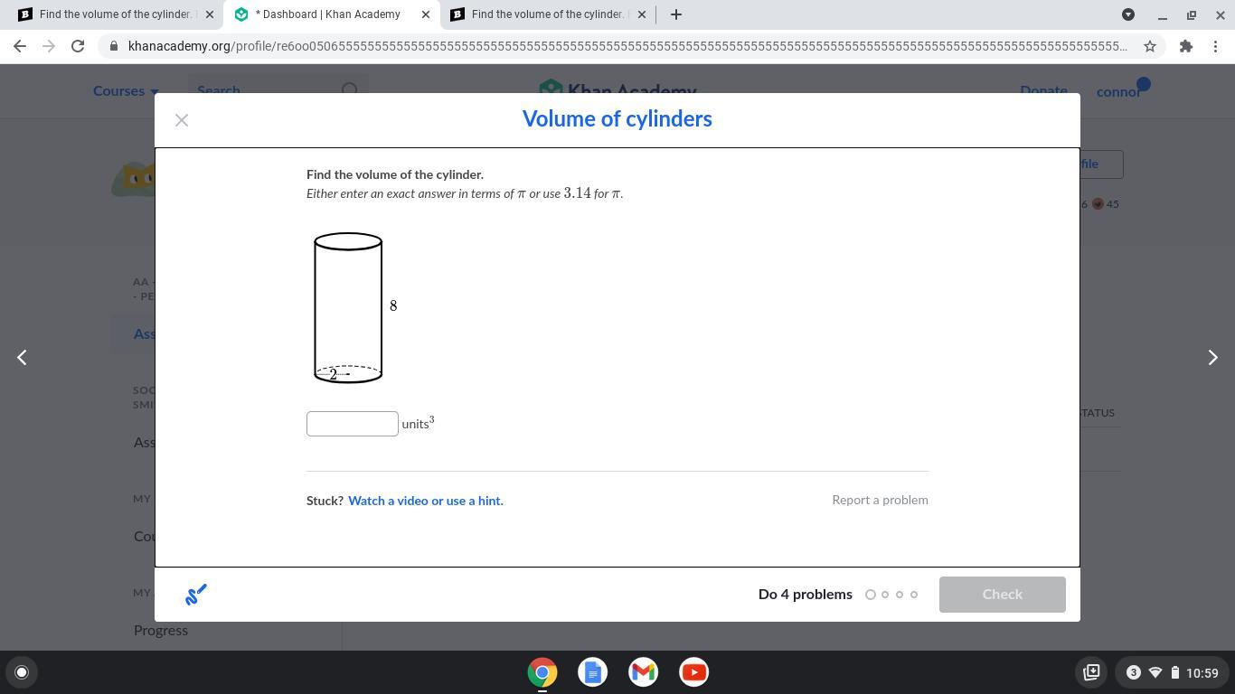The width and height of the screenshot is (1235, 694).
Task: Close the Dashboard Khan Academy tab
Action: pos(426,14)
